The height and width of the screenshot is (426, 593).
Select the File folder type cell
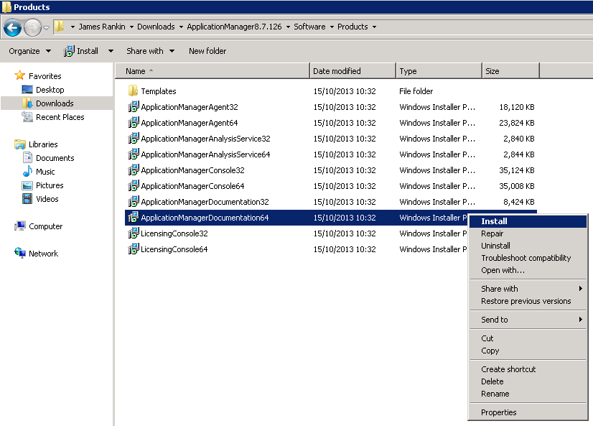(416, 91)
